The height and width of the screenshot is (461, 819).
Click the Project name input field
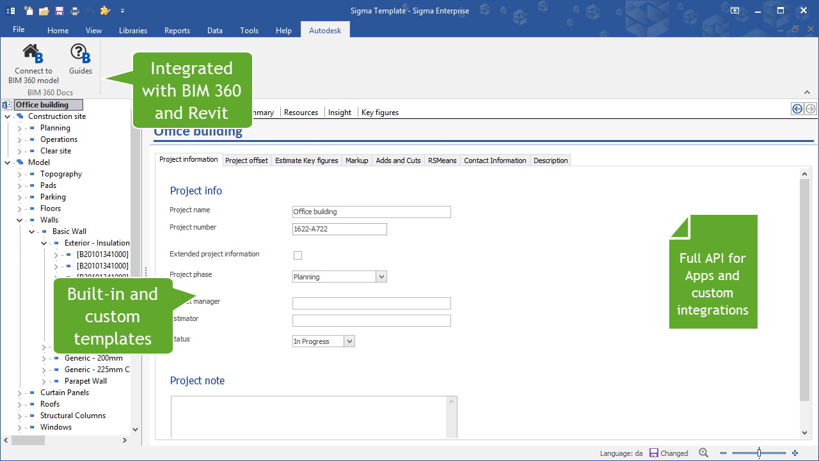pos(372,212)
